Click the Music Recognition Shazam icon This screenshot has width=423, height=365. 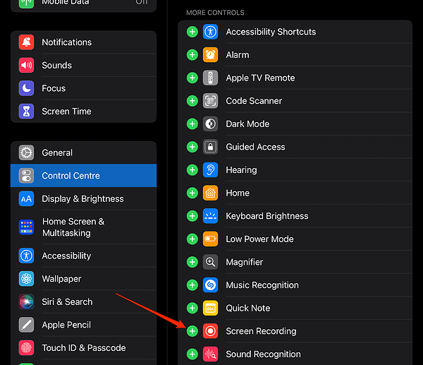[x=210, y=285]
